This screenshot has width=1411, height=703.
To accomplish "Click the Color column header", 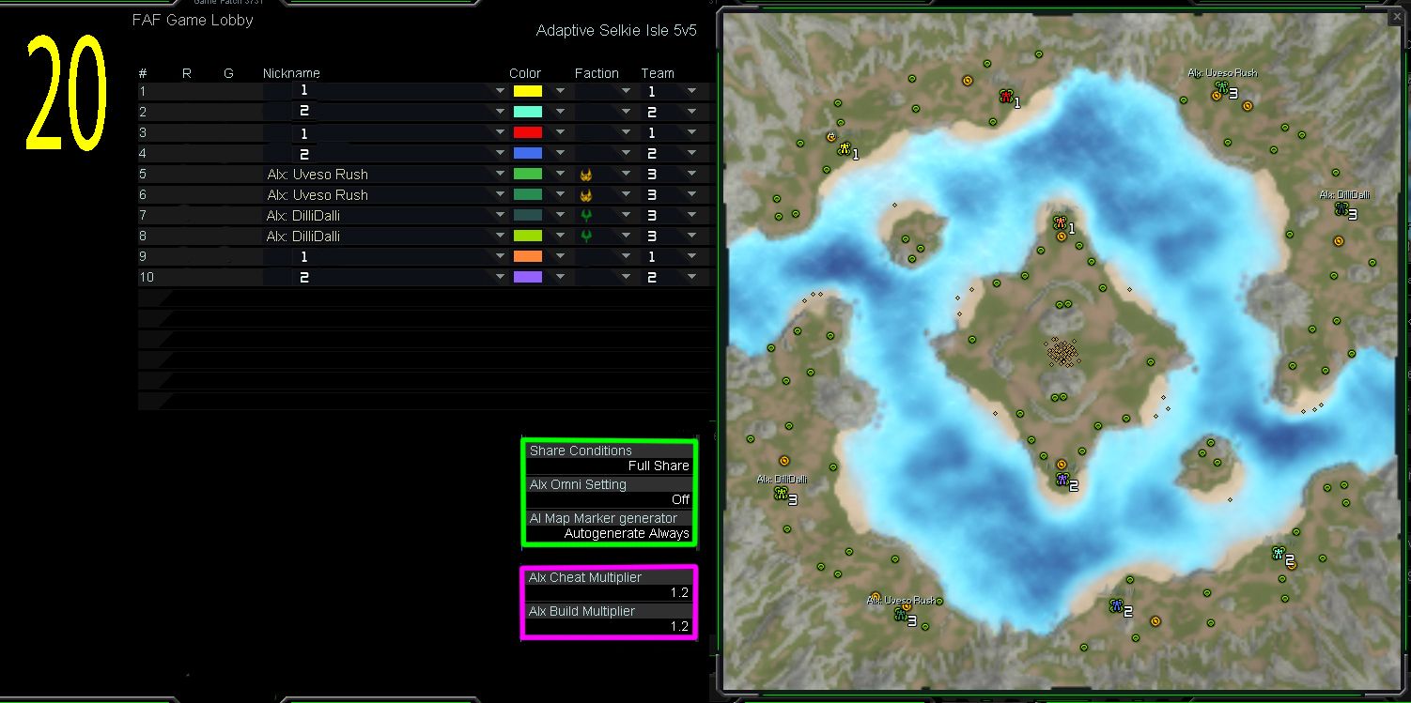I will (525, 73).
